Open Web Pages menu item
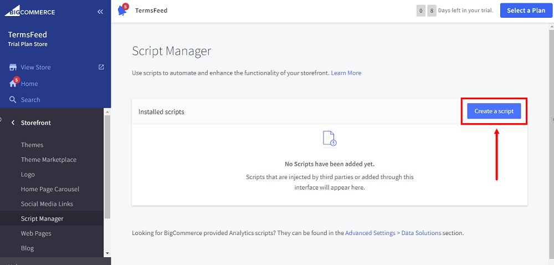 coord(36,233)
